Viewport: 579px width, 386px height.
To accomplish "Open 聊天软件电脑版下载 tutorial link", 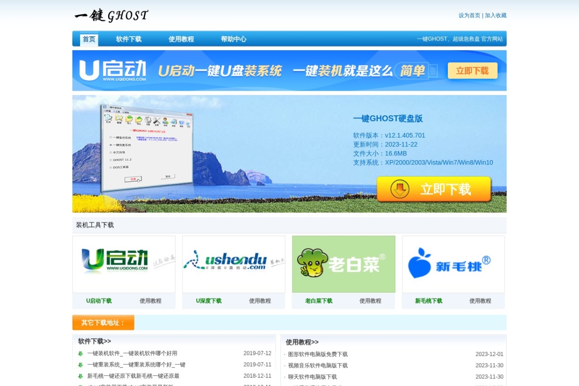I will pos(313,377).
